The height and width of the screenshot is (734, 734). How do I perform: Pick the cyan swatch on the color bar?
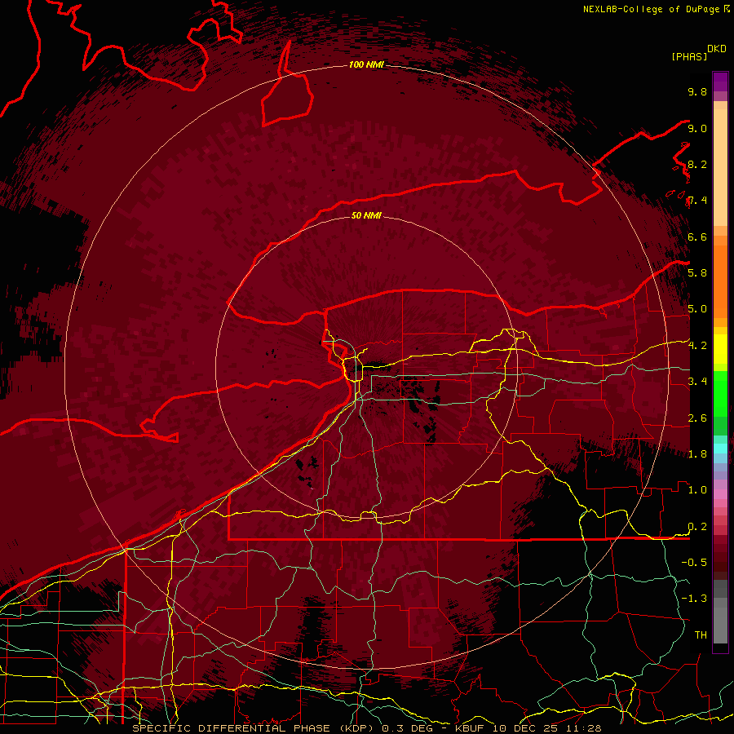[720, 449]
